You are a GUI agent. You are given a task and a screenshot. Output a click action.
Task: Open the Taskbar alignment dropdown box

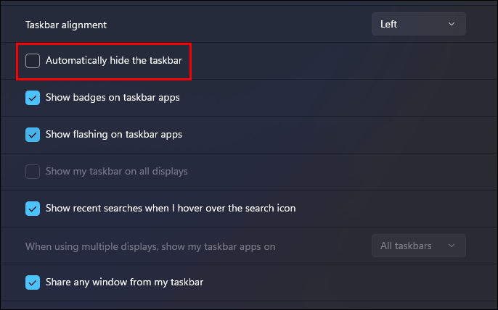pos(419,24)
